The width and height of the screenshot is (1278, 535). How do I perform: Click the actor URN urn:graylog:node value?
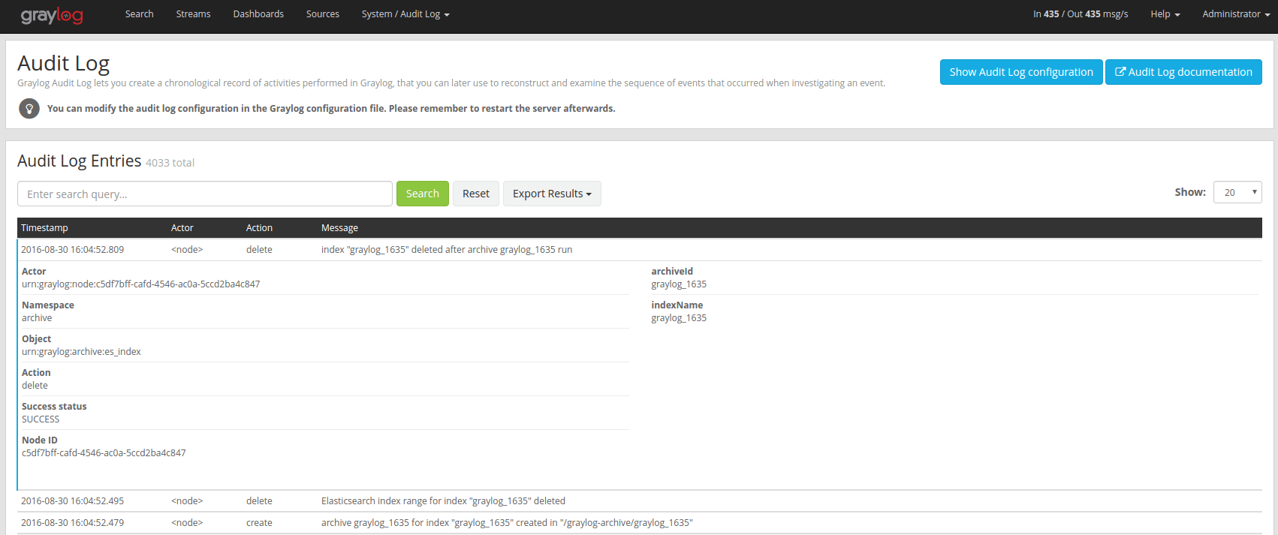[x=141, y=284]
